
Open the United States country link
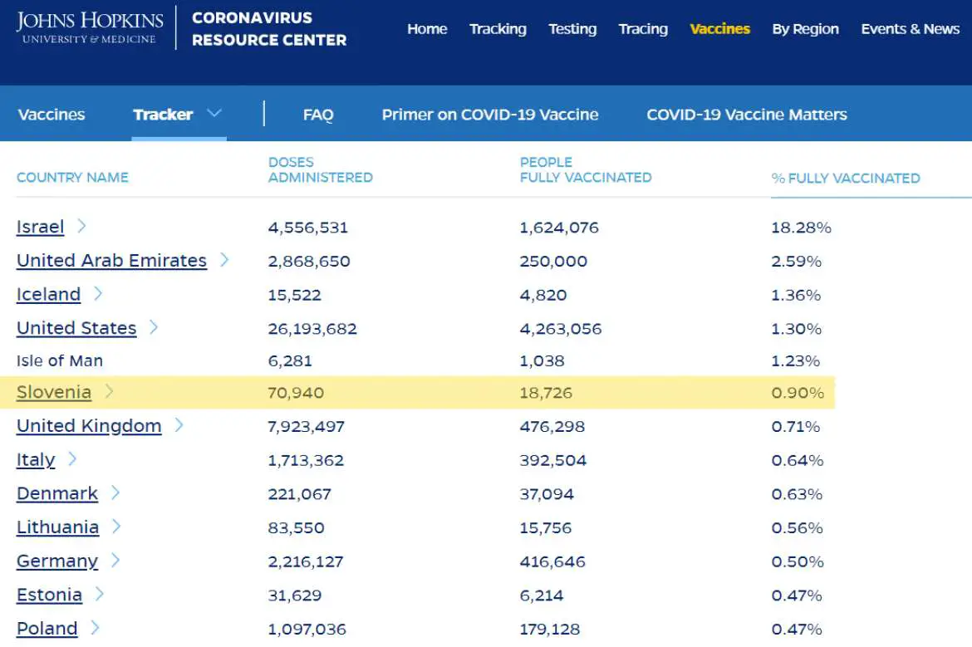(76, 328)
